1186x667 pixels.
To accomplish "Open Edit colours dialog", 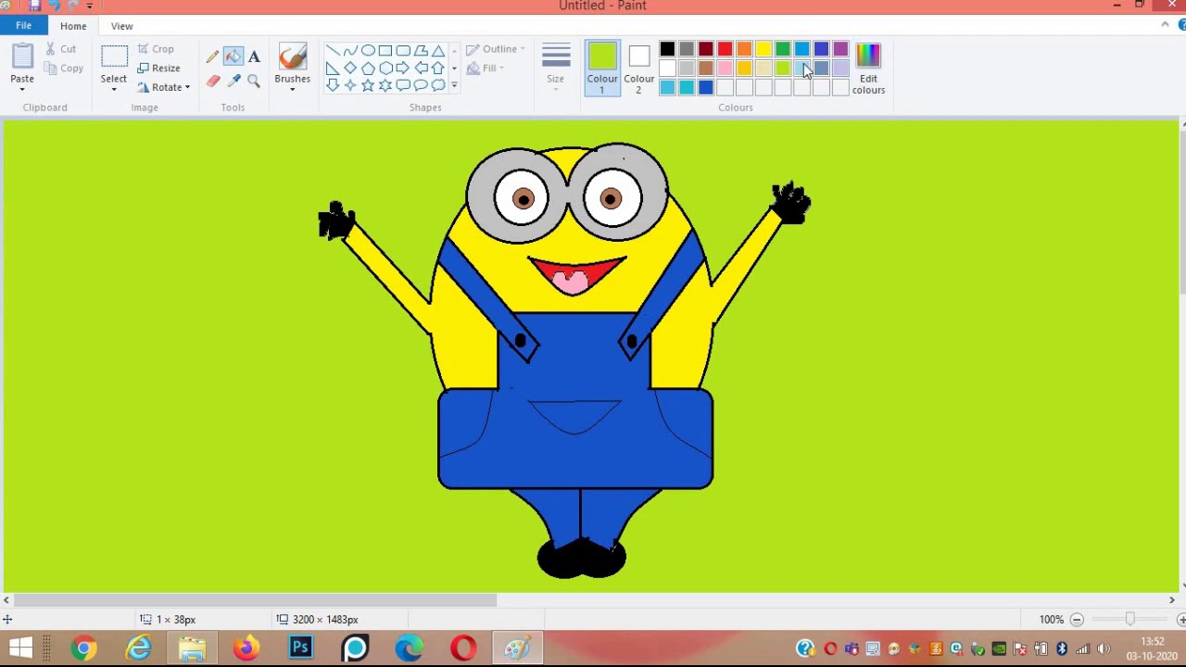I will click(868, 68).
